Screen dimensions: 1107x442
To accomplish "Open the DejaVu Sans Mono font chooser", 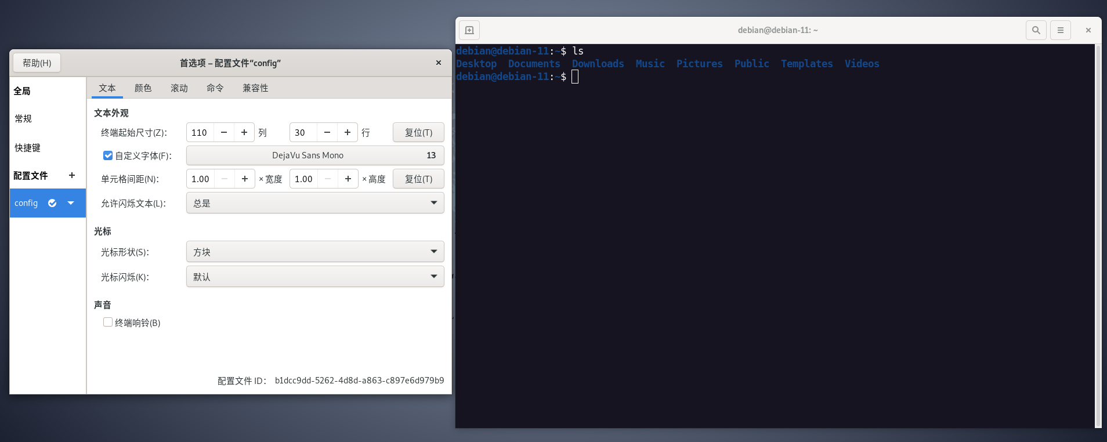I will click(315, 155).
